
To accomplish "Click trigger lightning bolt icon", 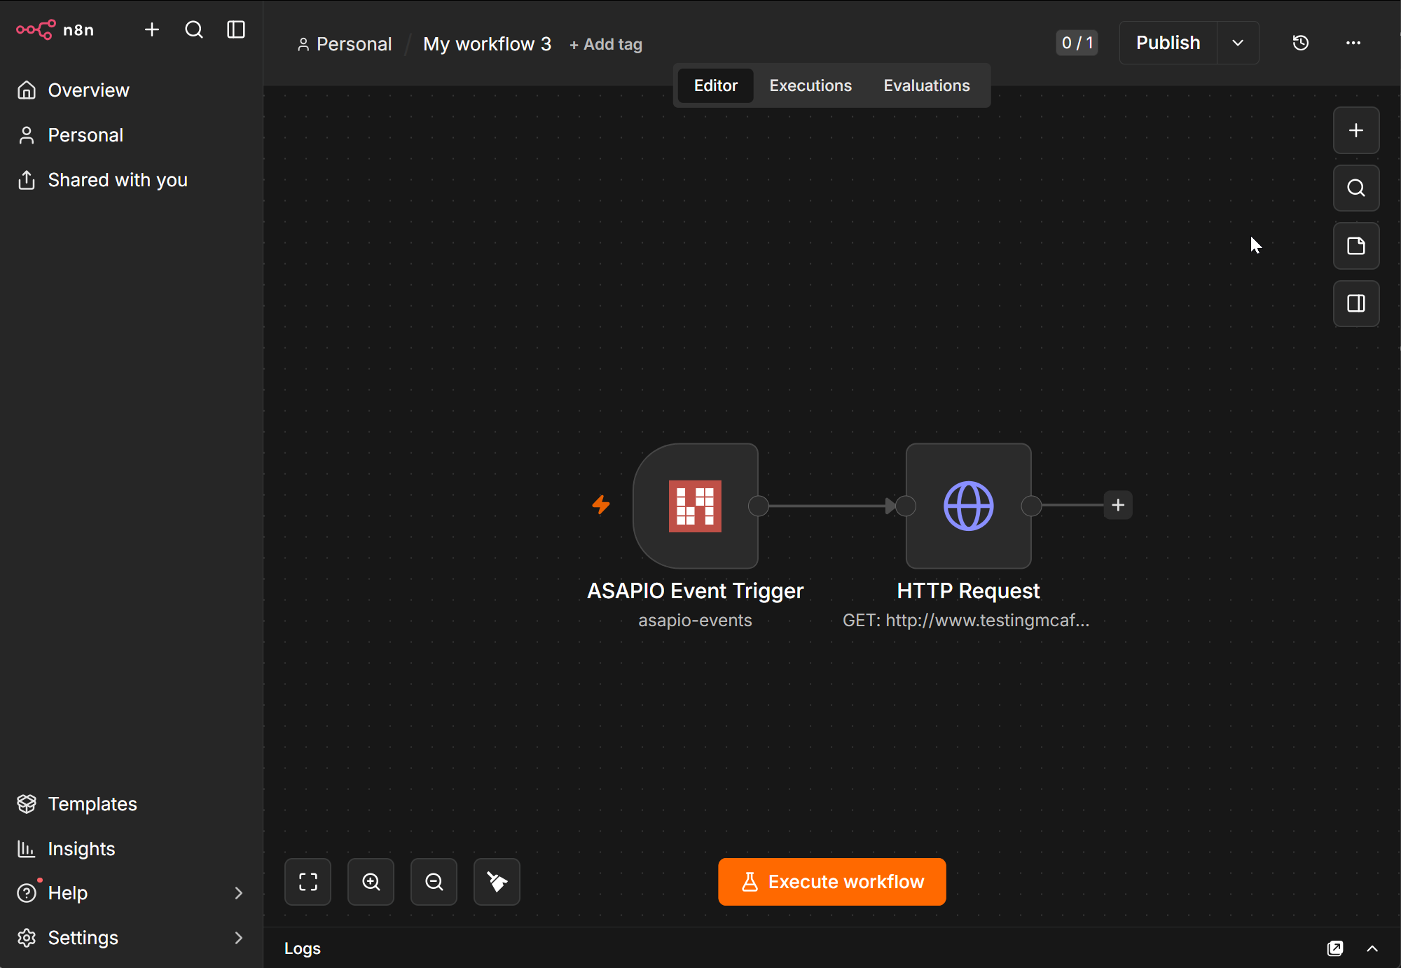I will tap(601, 504).
